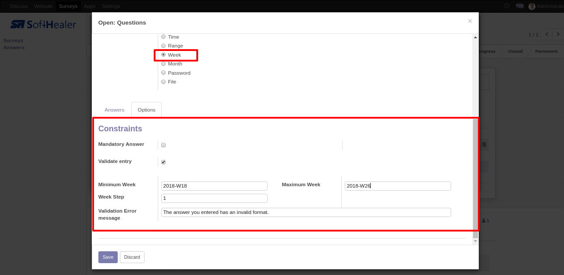Open the chat messages icon with badge 10
This screenshot has height=275, width=564.
point(520,6)
